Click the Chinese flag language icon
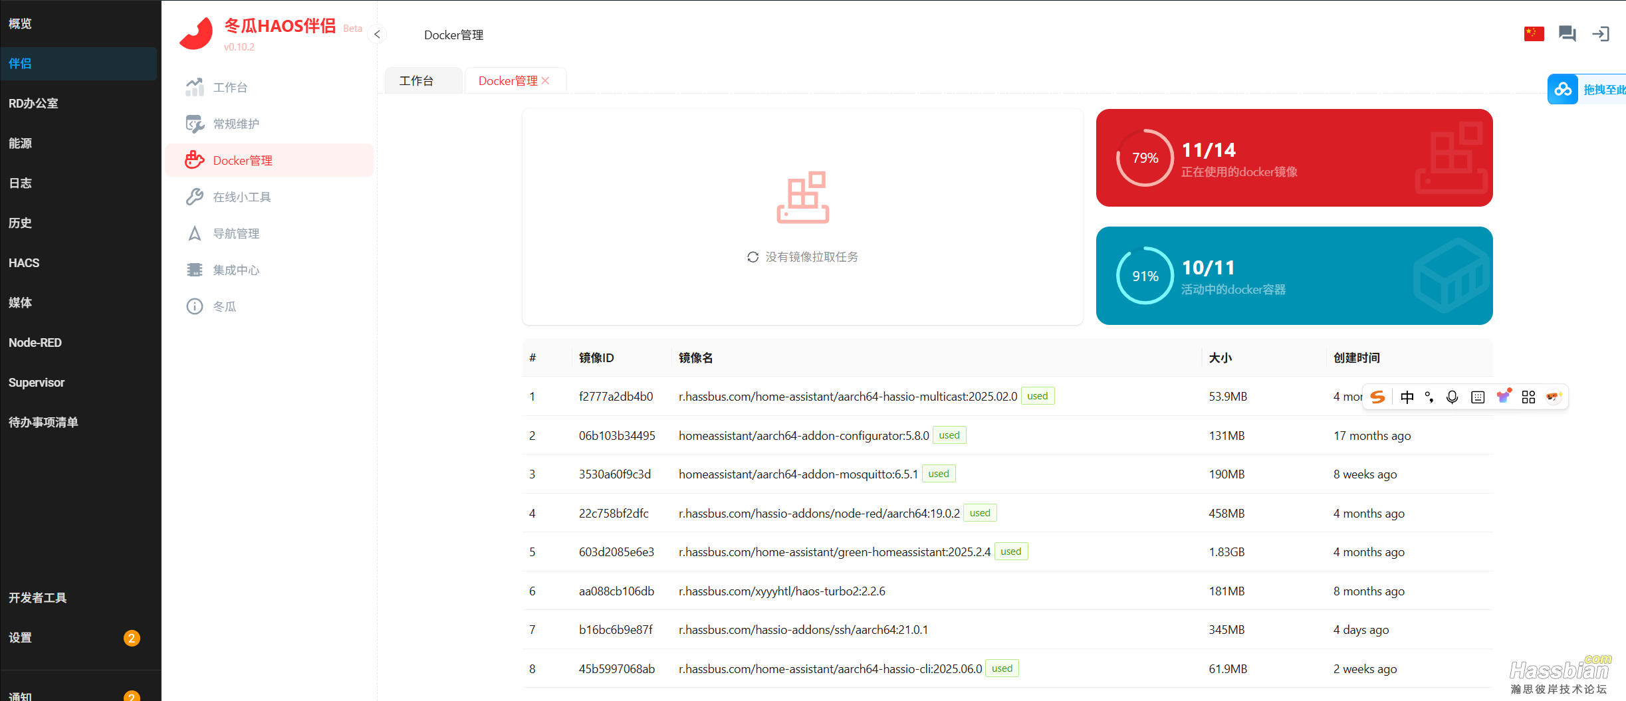The height and width of the screenshot is (701, 1626). pyautogui.click(x=1534, y=33)
